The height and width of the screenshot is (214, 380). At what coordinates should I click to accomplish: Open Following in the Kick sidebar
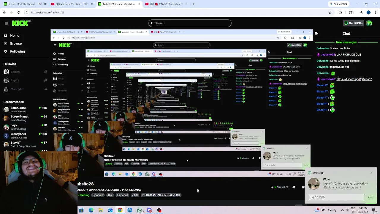(x=18, y=51)
